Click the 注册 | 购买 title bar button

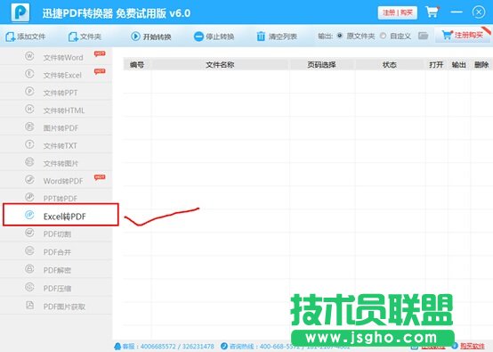[x=398, y=12]
